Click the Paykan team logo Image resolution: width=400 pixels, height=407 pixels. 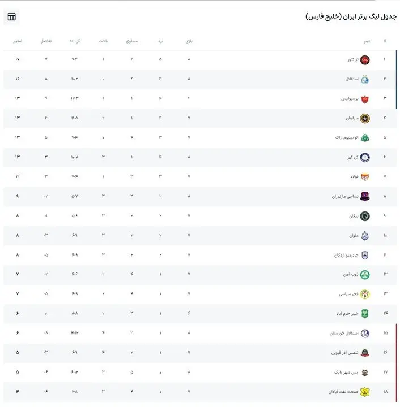point(365,216)
